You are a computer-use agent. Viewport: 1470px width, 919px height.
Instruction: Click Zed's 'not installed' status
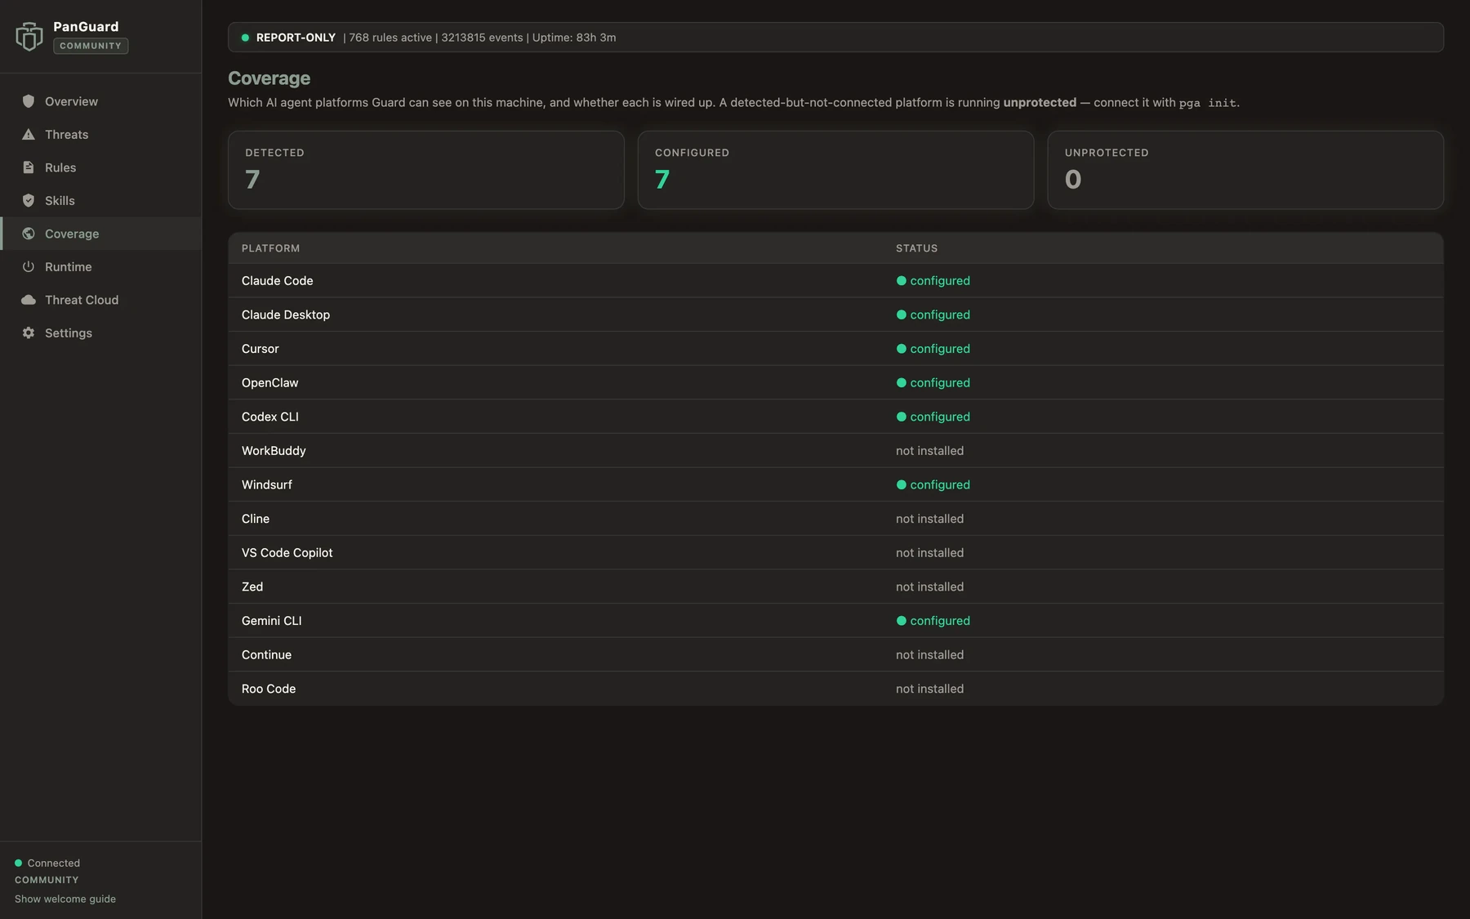click(x=929, y=587)
